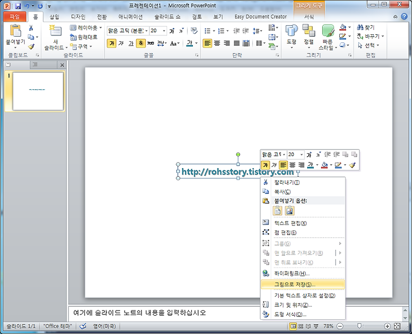The width and height of the screenshot is (412, 334).
Task: Switch to the Insert (삽입) tab
Action: pyautogui.click(x=54, y=17)
